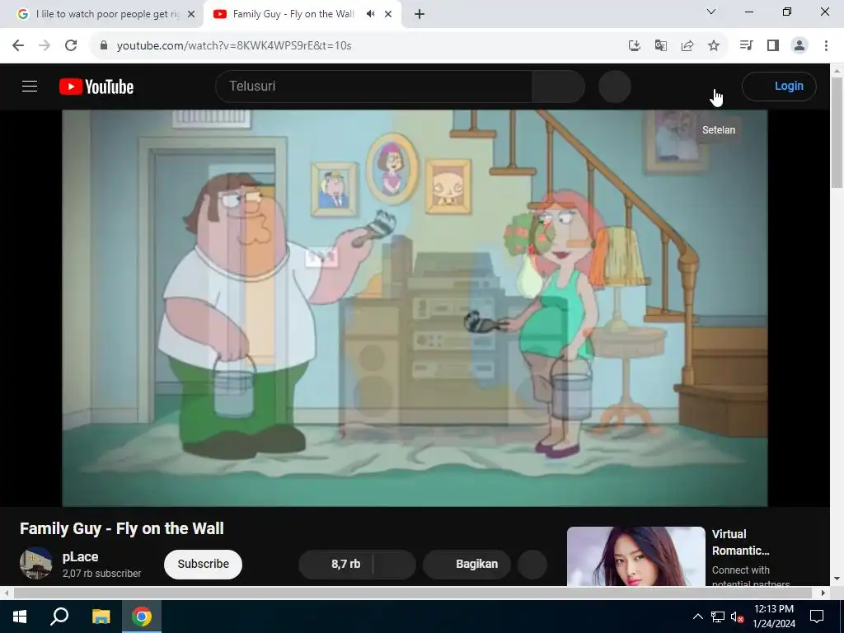Open the media controls icon in the toolbar

[746, 45]
